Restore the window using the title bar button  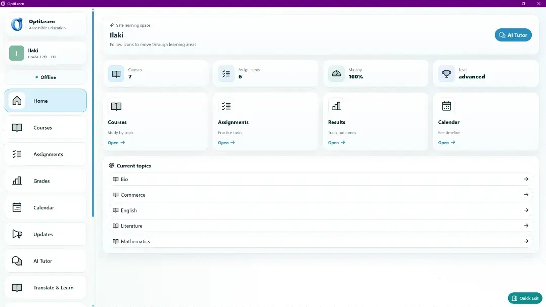[523, 4]
